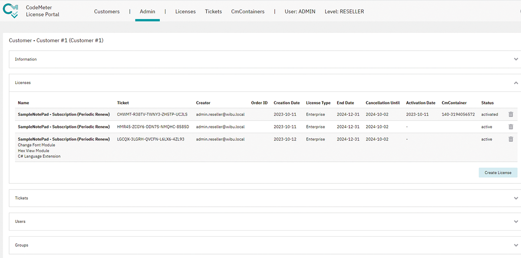Image resolution: width=521 pixels, height=258 pixels.
Task: Select the End Date column header
Action: click(346, 103)
